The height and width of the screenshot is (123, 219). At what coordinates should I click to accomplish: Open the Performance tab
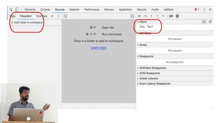tap(92, 10)
